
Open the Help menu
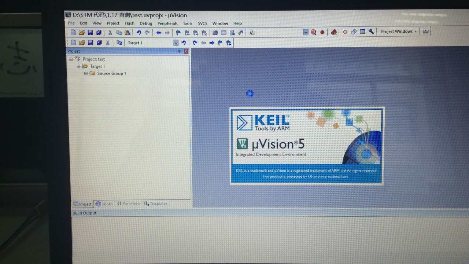tap(237, 23)
